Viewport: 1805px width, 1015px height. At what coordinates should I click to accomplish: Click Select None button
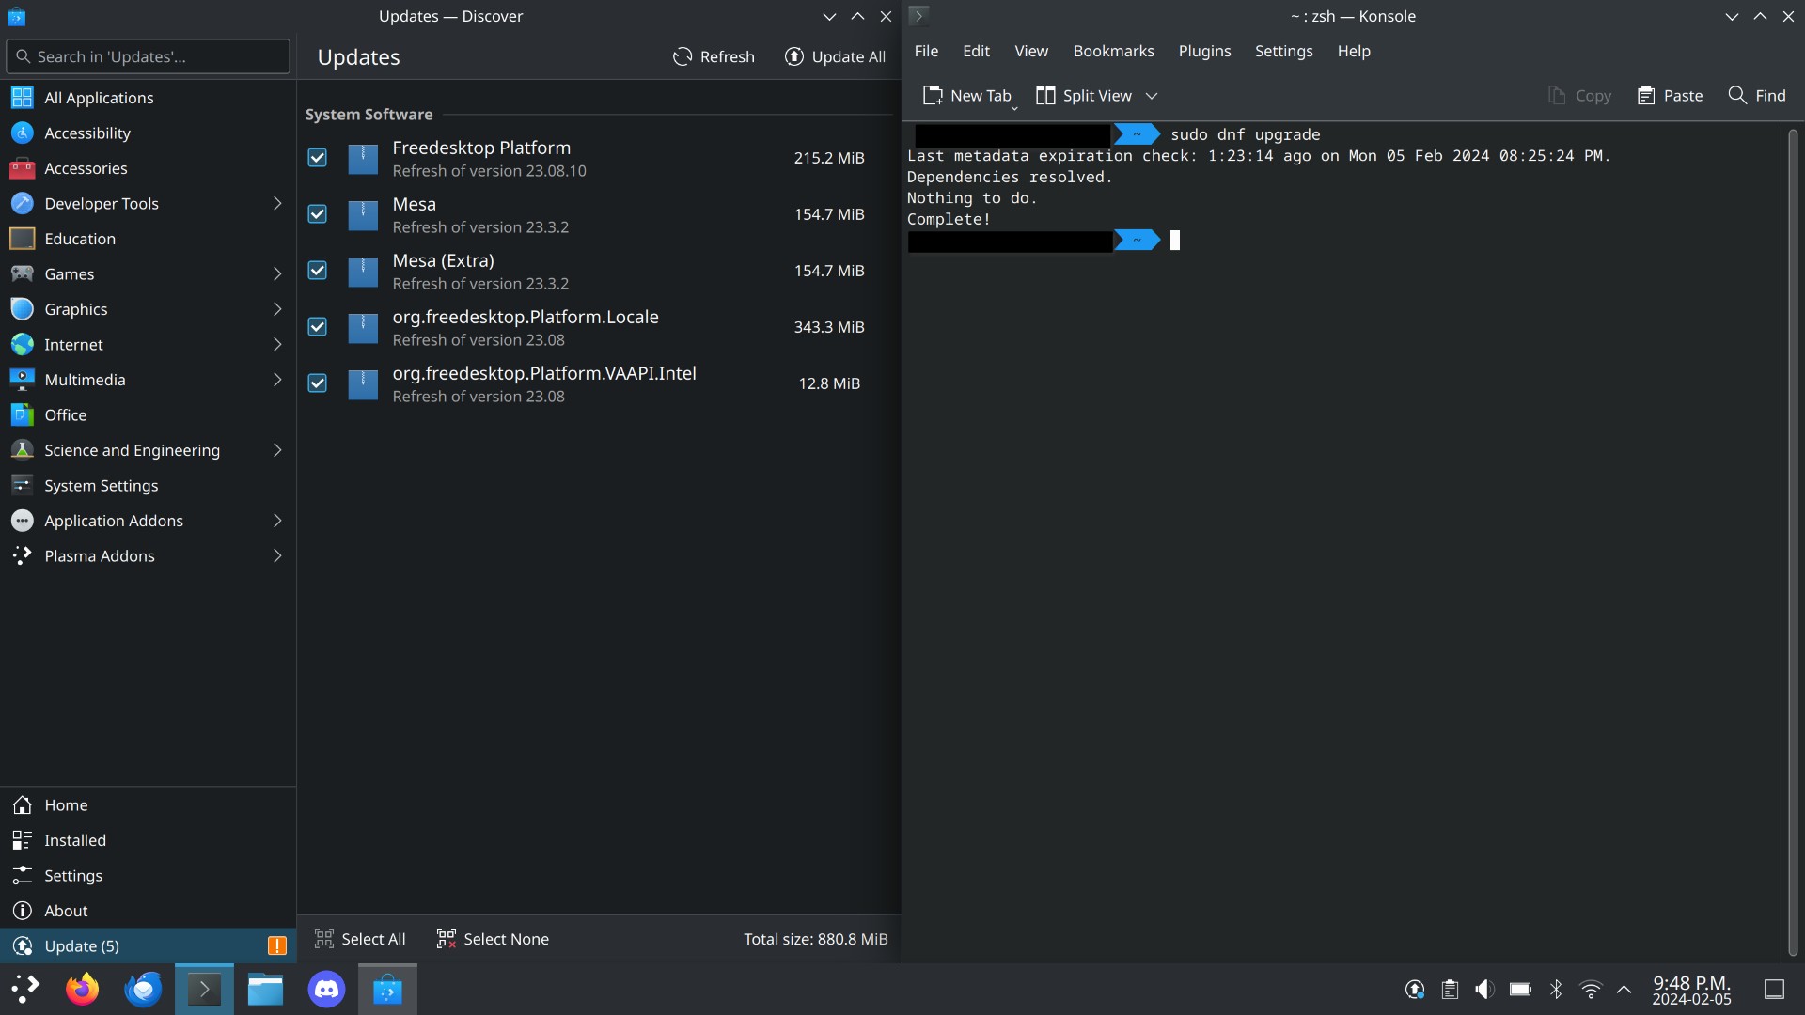click(493, 939)
